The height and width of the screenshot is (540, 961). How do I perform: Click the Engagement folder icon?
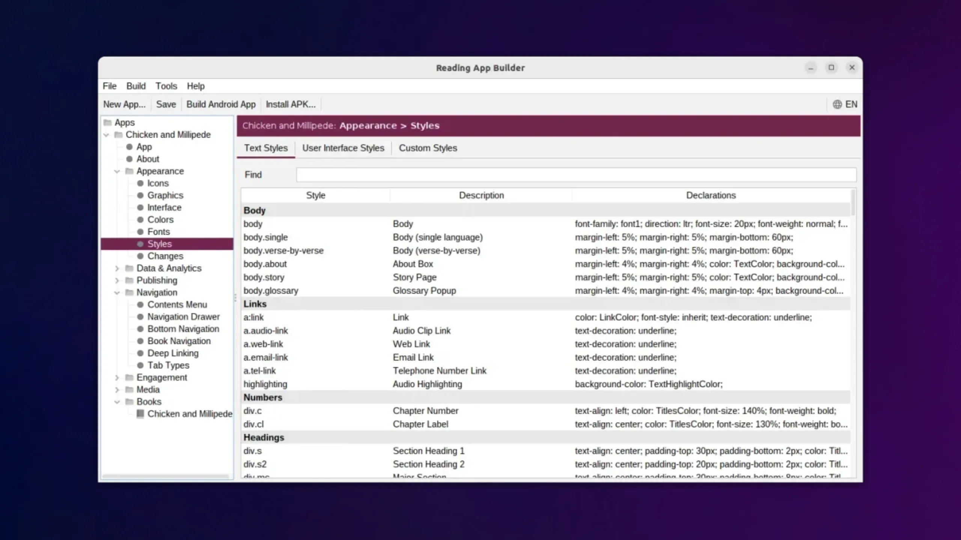coord(129,377)
